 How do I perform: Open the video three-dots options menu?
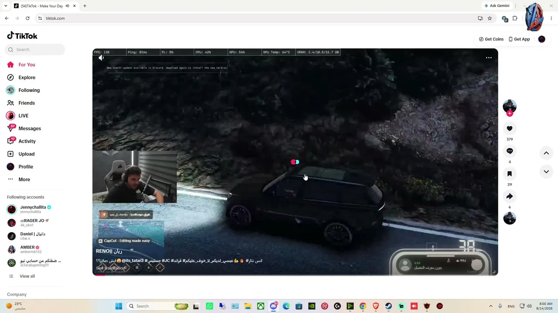click(x=489, y=58)
